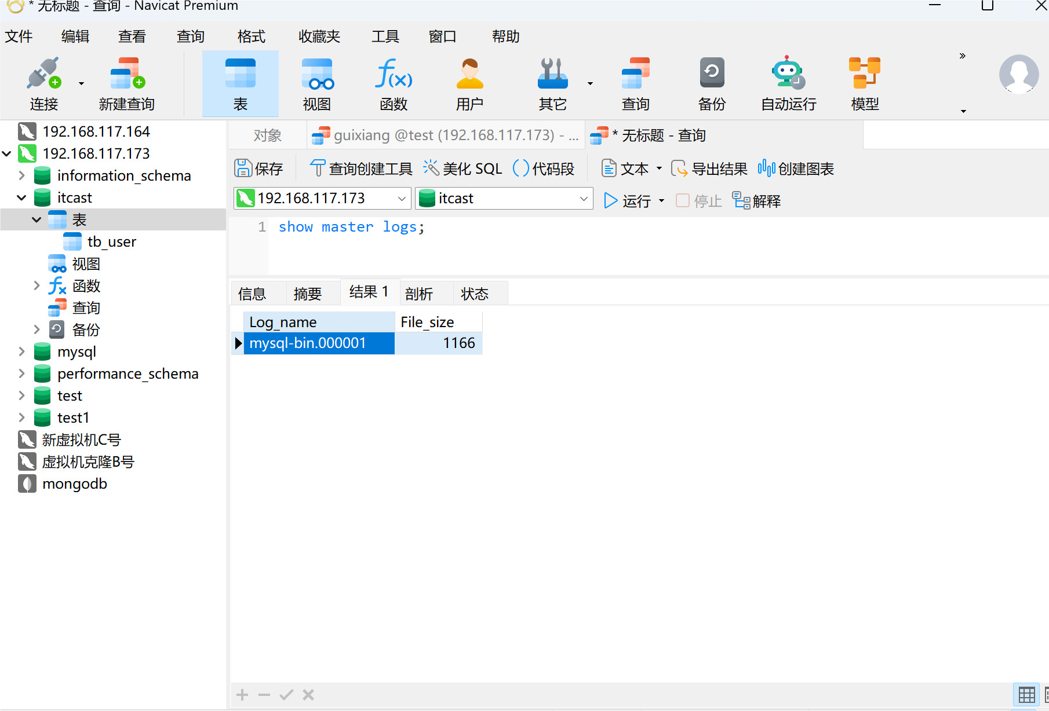Select the mongodb connection

click(75, 483)
